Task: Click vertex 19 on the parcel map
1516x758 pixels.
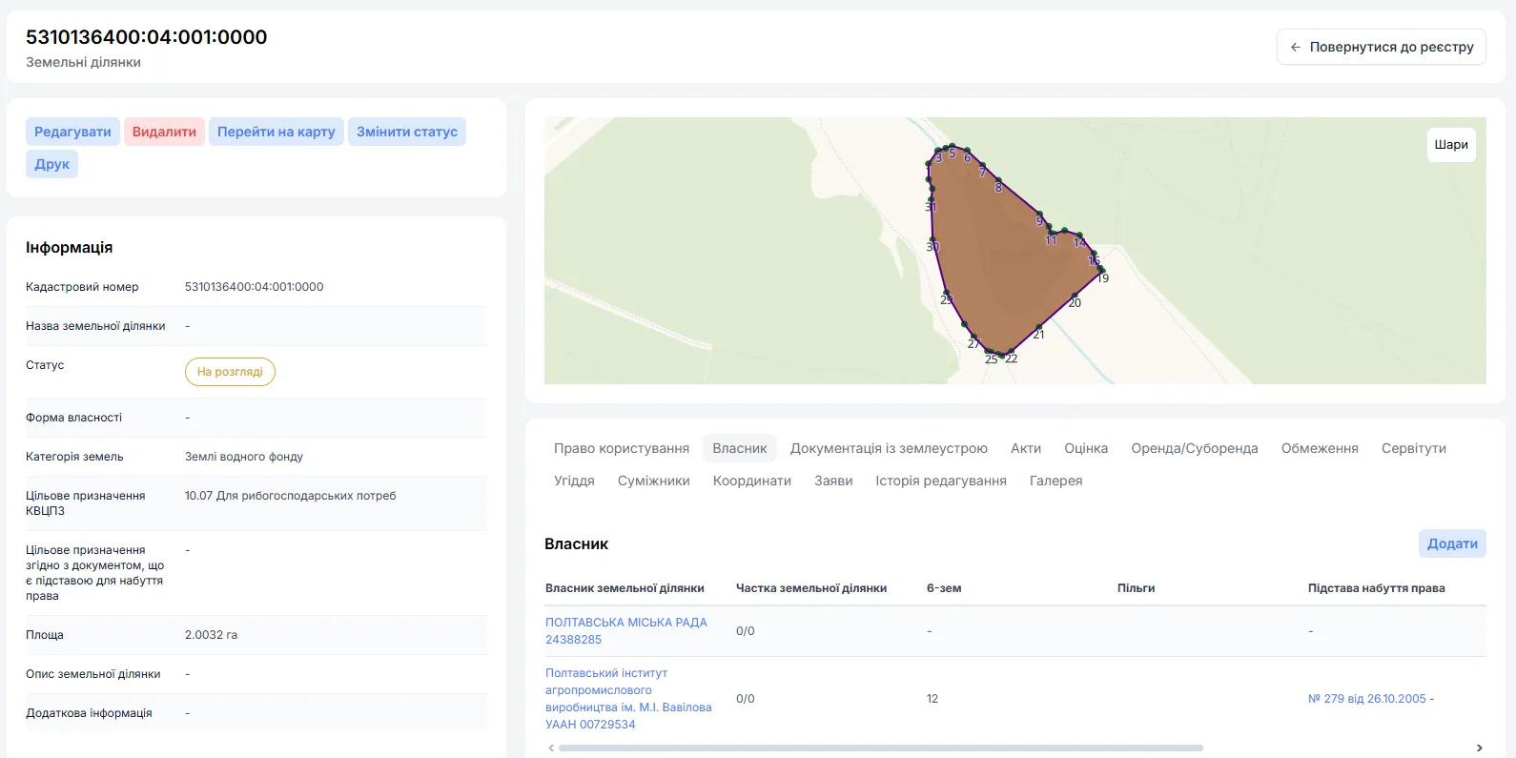Action: [1101, 270]
